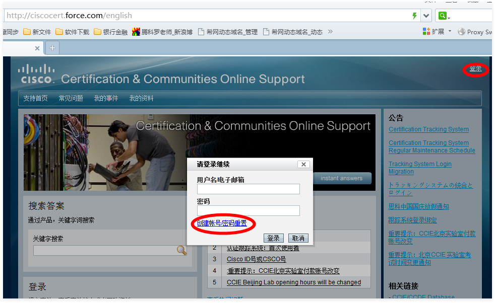495x303 pixels.
Task: Open 重要提示: CCIE北京实验室付款账号改变 announcement link
Action: click(x=432, y=238)
